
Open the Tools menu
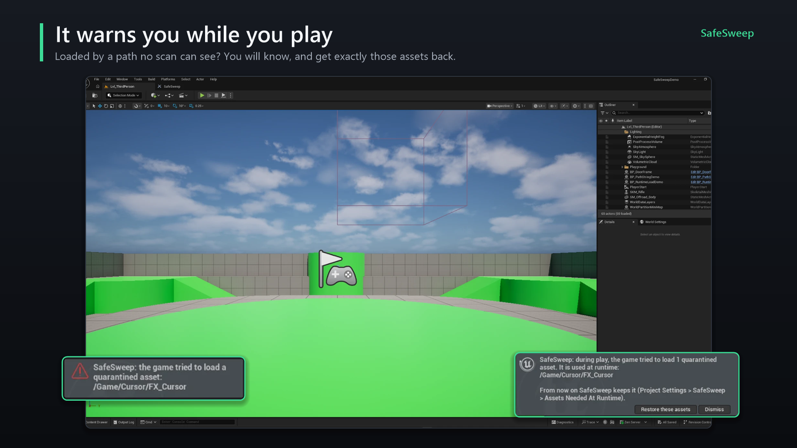tap(138, 79)
